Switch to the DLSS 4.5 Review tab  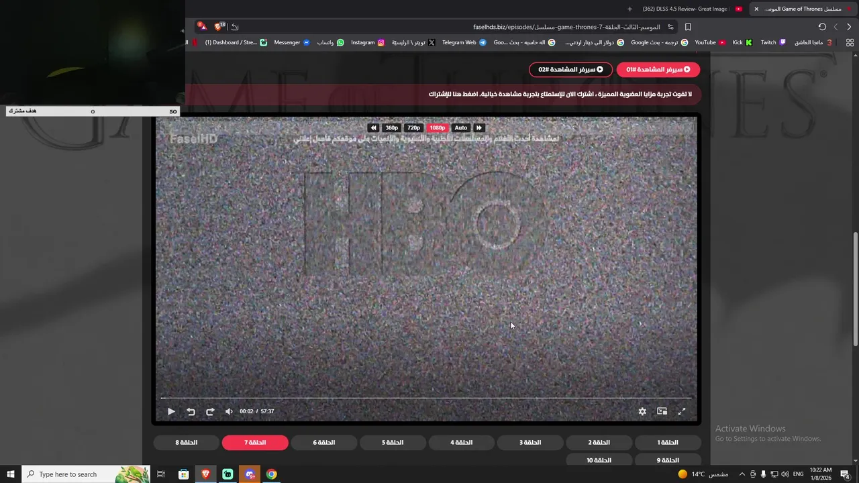click(x=691, y=9)
